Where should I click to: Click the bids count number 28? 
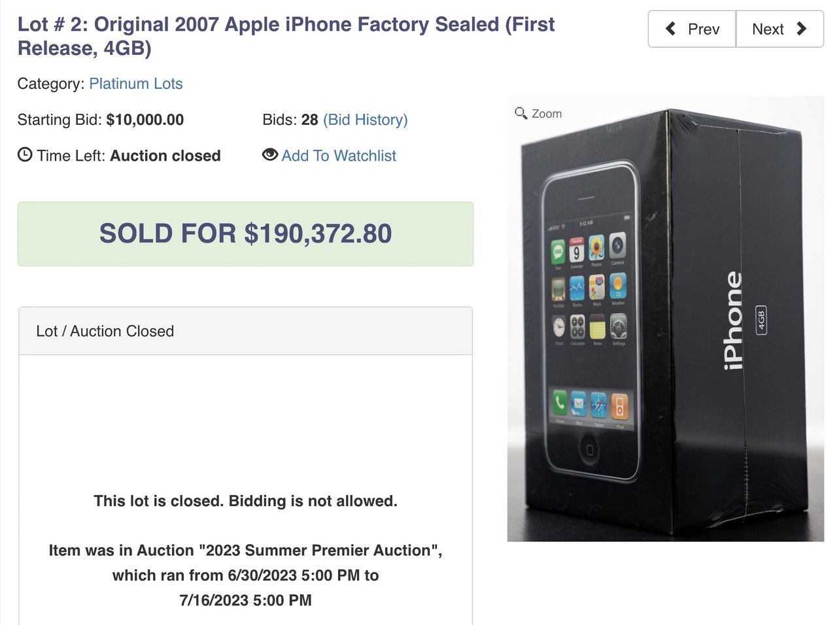[309, 120]
